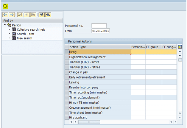This screenshot has width=187, height=128.
Task: Click the back arrow in search toolbar
Action: pyautogui.click(x=5, y=15)
